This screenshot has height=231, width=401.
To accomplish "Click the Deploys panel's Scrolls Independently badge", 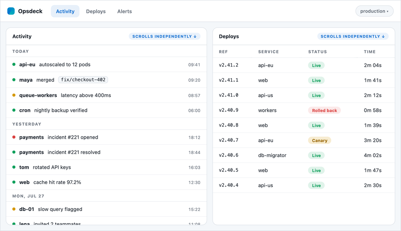I will click(x=353, y=36).
